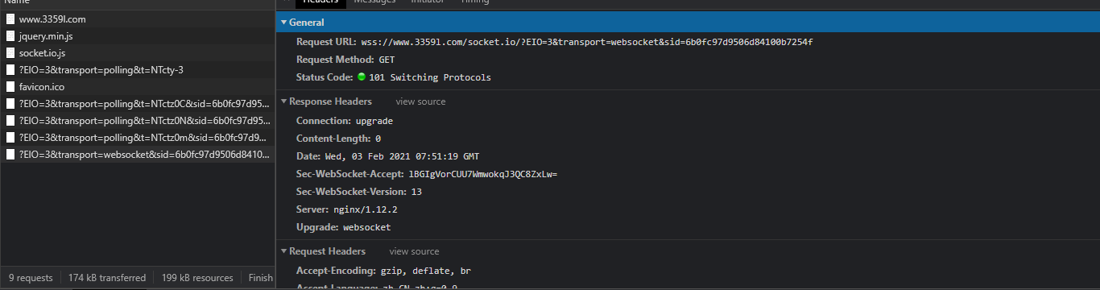Click the green 101 status code indicator
Image resolution: width=1100 pixels, height=290 pixels.
[362, 77]
